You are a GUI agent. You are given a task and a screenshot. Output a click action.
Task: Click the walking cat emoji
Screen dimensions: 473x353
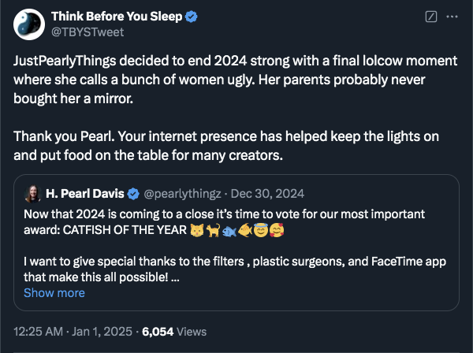213,231
